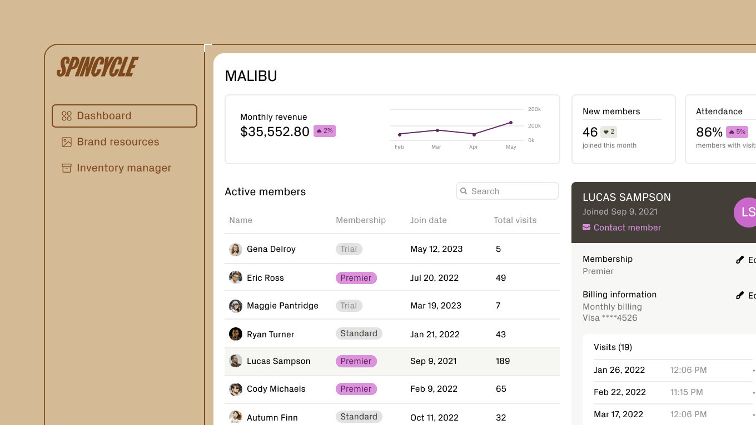Click Gena Delroy's avatar photo
Image resolution: width=756 pixels, height=425 pixels.
coord(235,249)
